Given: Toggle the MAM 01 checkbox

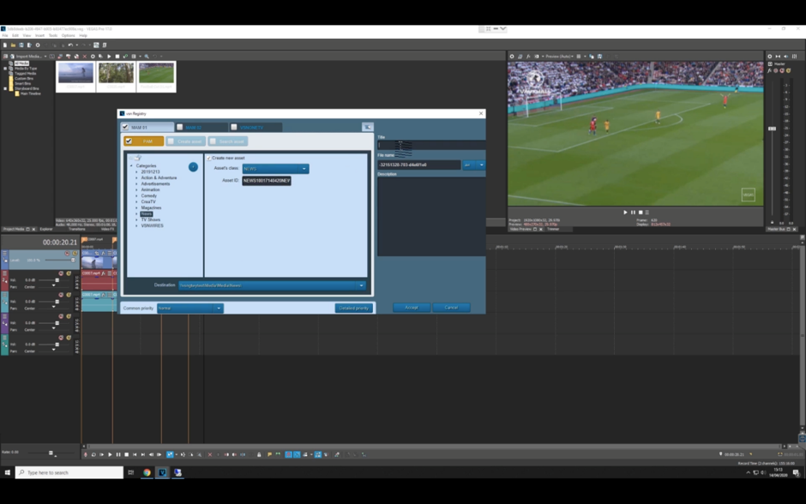Looking at the screenshot, I should [125, 127].
